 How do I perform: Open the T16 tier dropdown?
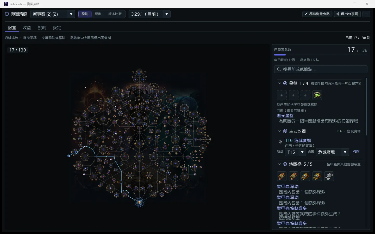click(296, 152)
